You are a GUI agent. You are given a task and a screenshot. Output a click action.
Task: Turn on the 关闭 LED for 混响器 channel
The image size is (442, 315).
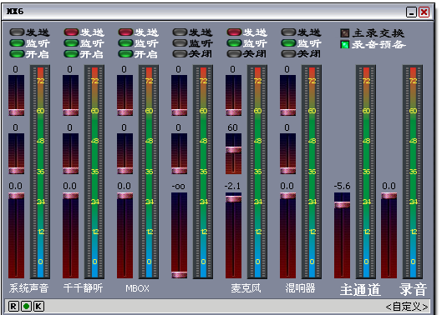coord(288,53)
